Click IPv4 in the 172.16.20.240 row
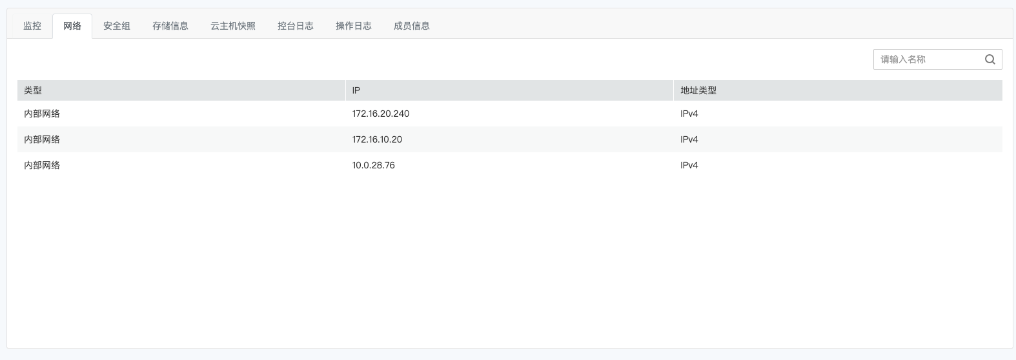The image size is (1016, 360). point(689,114)
